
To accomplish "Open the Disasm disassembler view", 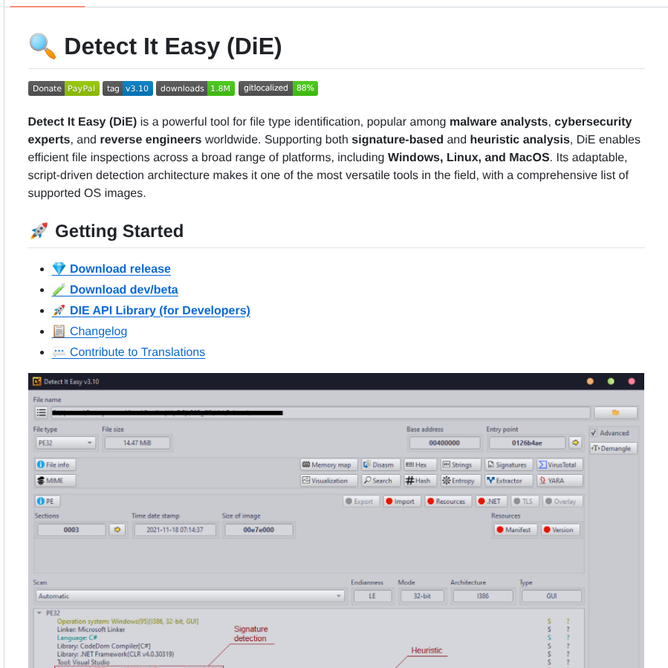I will (x=381, y=464).
